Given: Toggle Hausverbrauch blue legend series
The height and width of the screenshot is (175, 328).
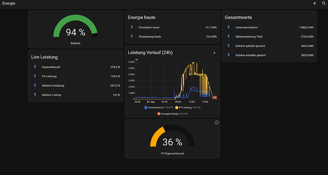Looking at the screenshot, I should coord(159,108).
